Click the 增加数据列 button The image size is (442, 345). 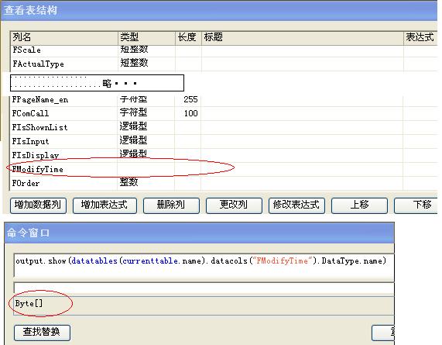38,205
